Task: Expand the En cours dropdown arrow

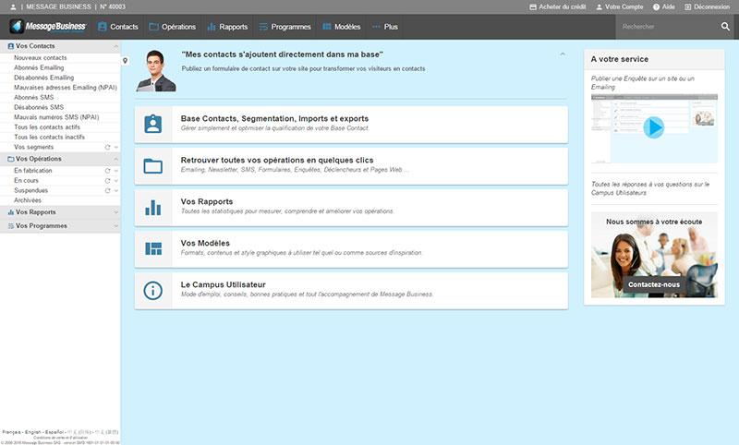Action: pyautogui.click(x=116, y=181)
